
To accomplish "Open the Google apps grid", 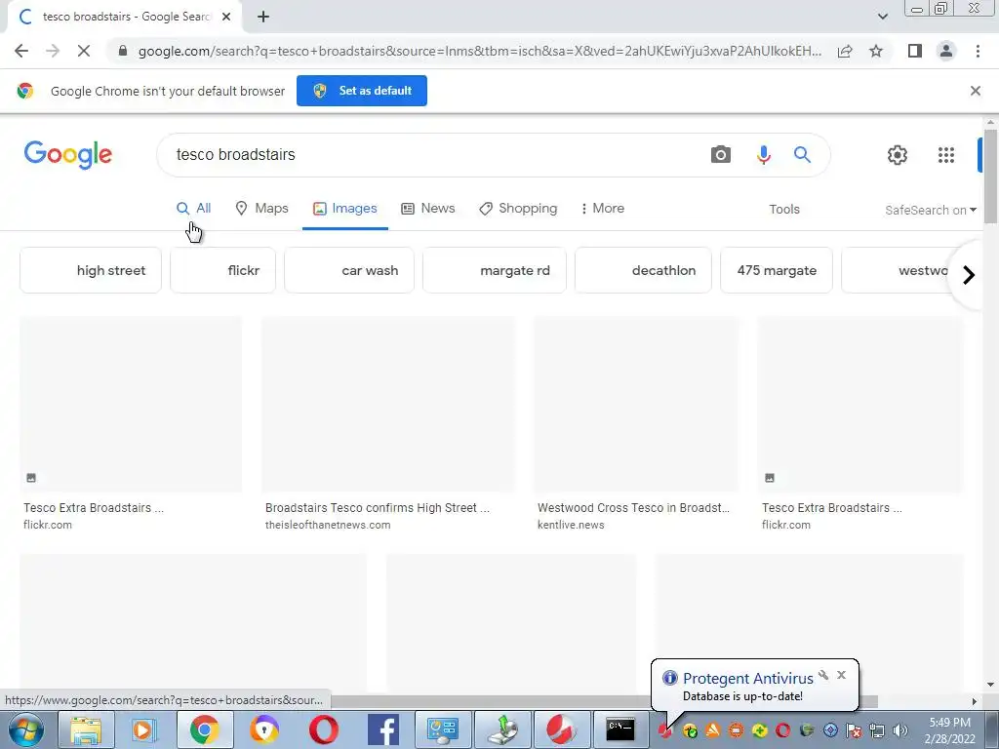I will 946,155.
